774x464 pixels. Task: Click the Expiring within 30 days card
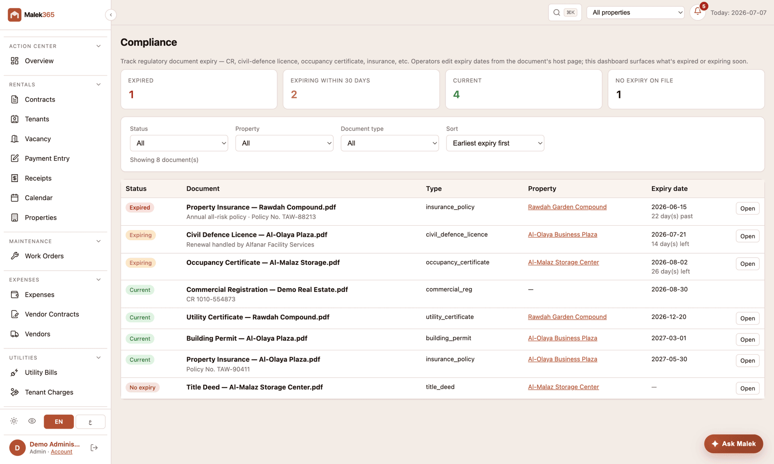click(361, 89)
